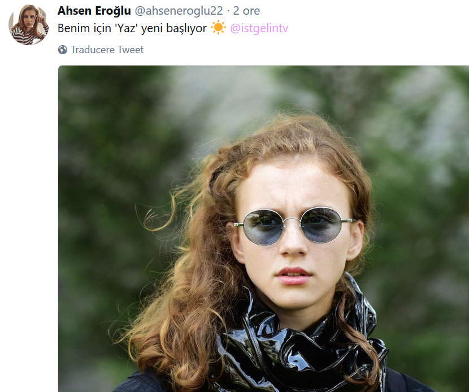Open the attached photo in the tweet
This screenshot has width=469, height=392.
(263, 229)
